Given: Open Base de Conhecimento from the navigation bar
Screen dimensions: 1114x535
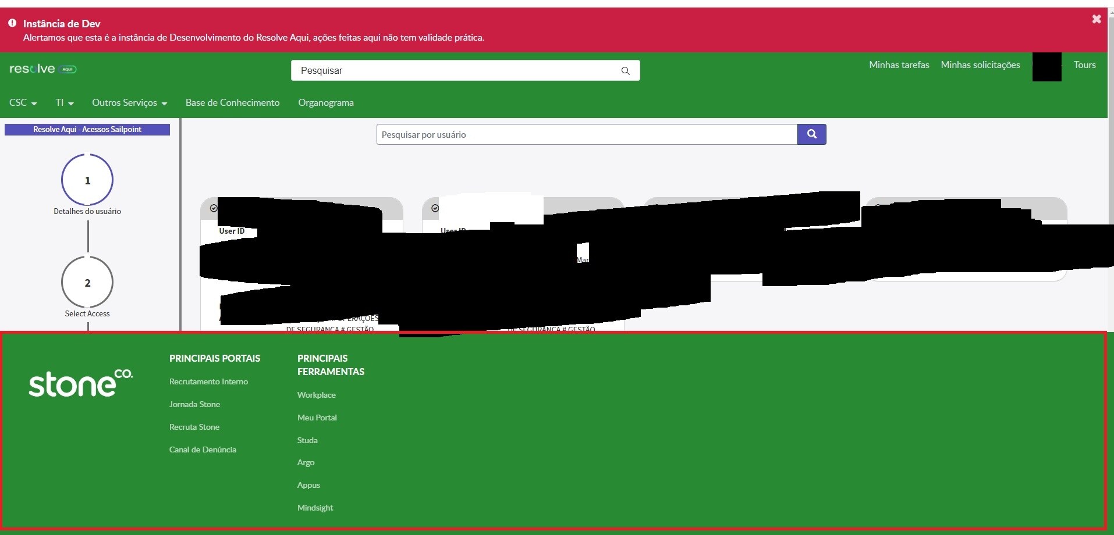Looking at the screenshot, I should click(232, 102).
